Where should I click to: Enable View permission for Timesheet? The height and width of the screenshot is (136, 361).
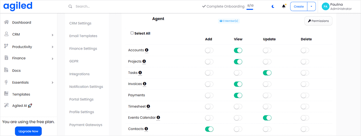[238, 106]
